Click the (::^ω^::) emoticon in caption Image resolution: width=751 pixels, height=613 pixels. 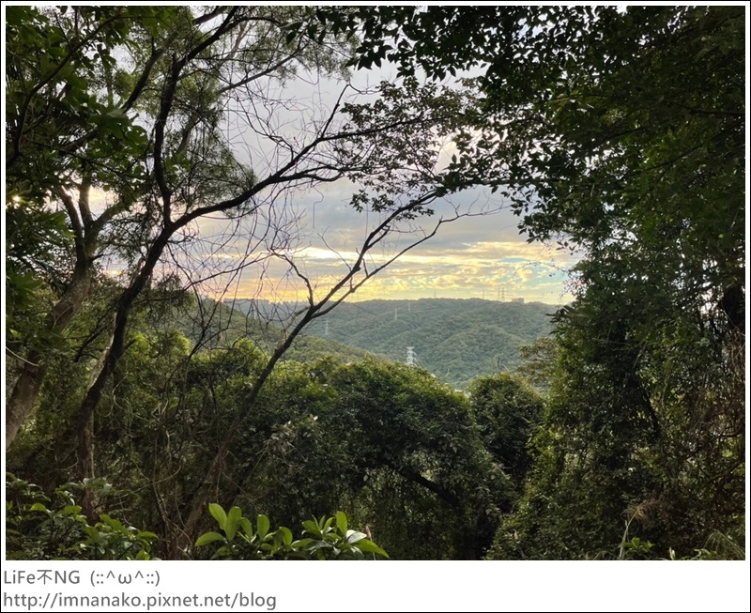point(125,578)
